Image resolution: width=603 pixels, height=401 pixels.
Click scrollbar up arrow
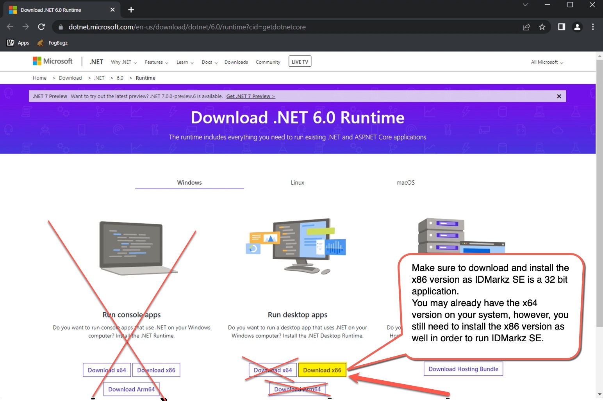(599, 56)
